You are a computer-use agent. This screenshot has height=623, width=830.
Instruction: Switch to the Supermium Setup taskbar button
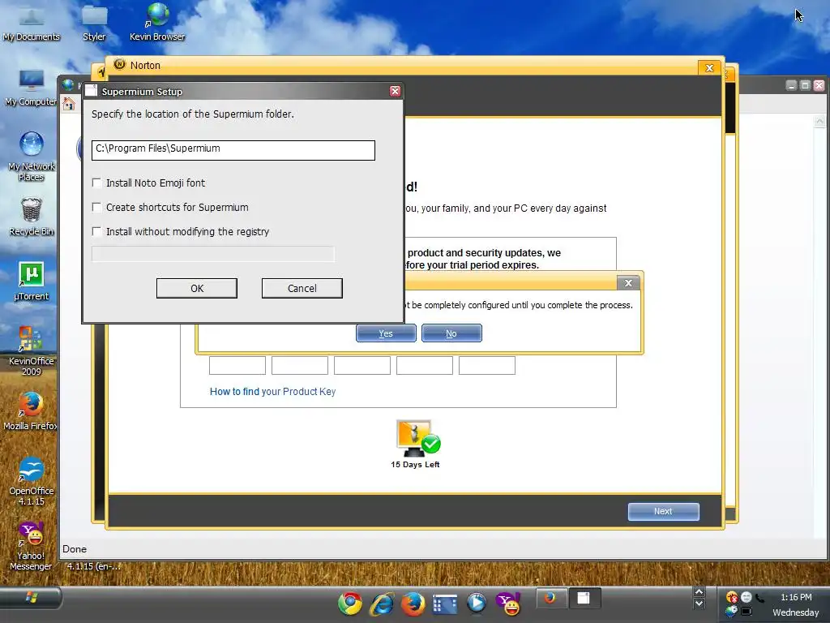coord(584,599)
